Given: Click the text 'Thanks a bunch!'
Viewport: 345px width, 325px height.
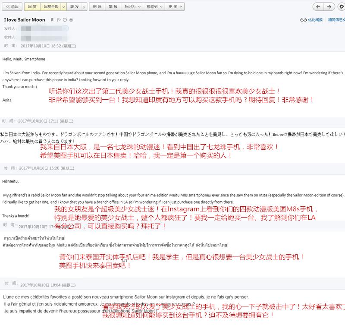Looking at the screenshot, I should (x=16, y=216).
